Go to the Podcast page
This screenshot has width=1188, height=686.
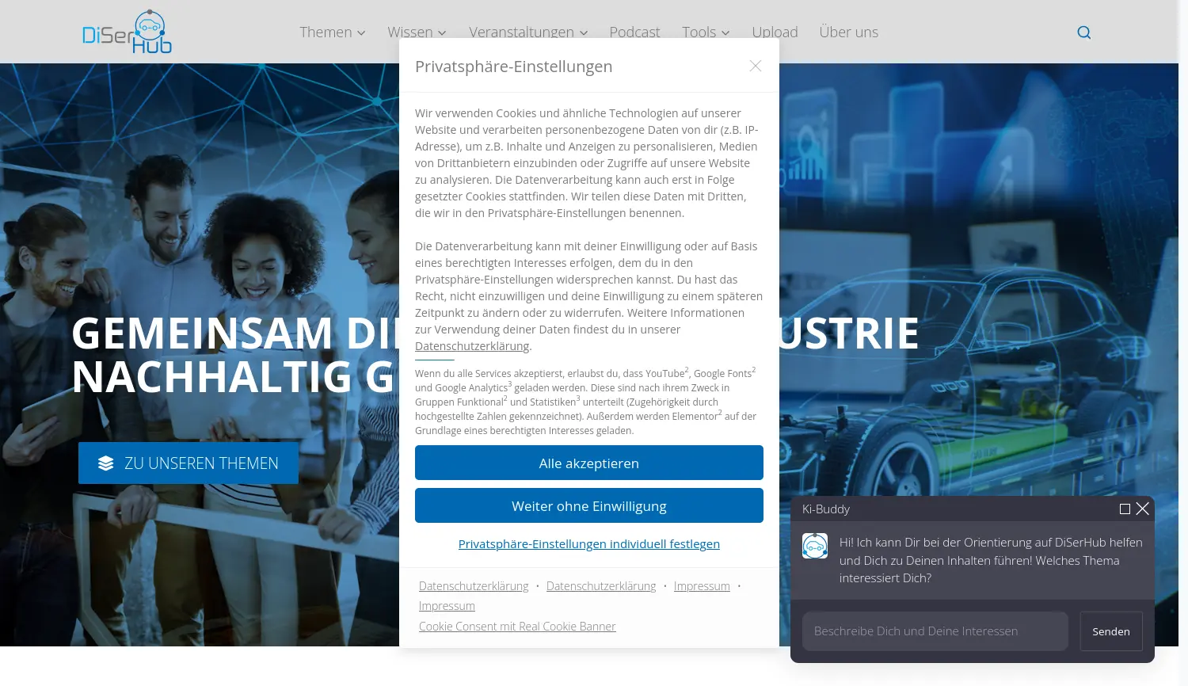tap(634, 32)
